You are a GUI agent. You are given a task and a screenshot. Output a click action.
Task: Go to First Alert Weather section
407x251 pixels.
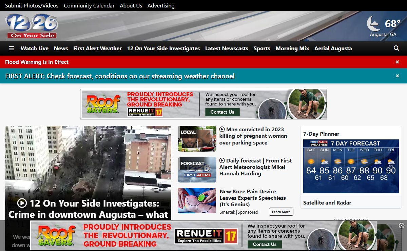pos(97,48)
